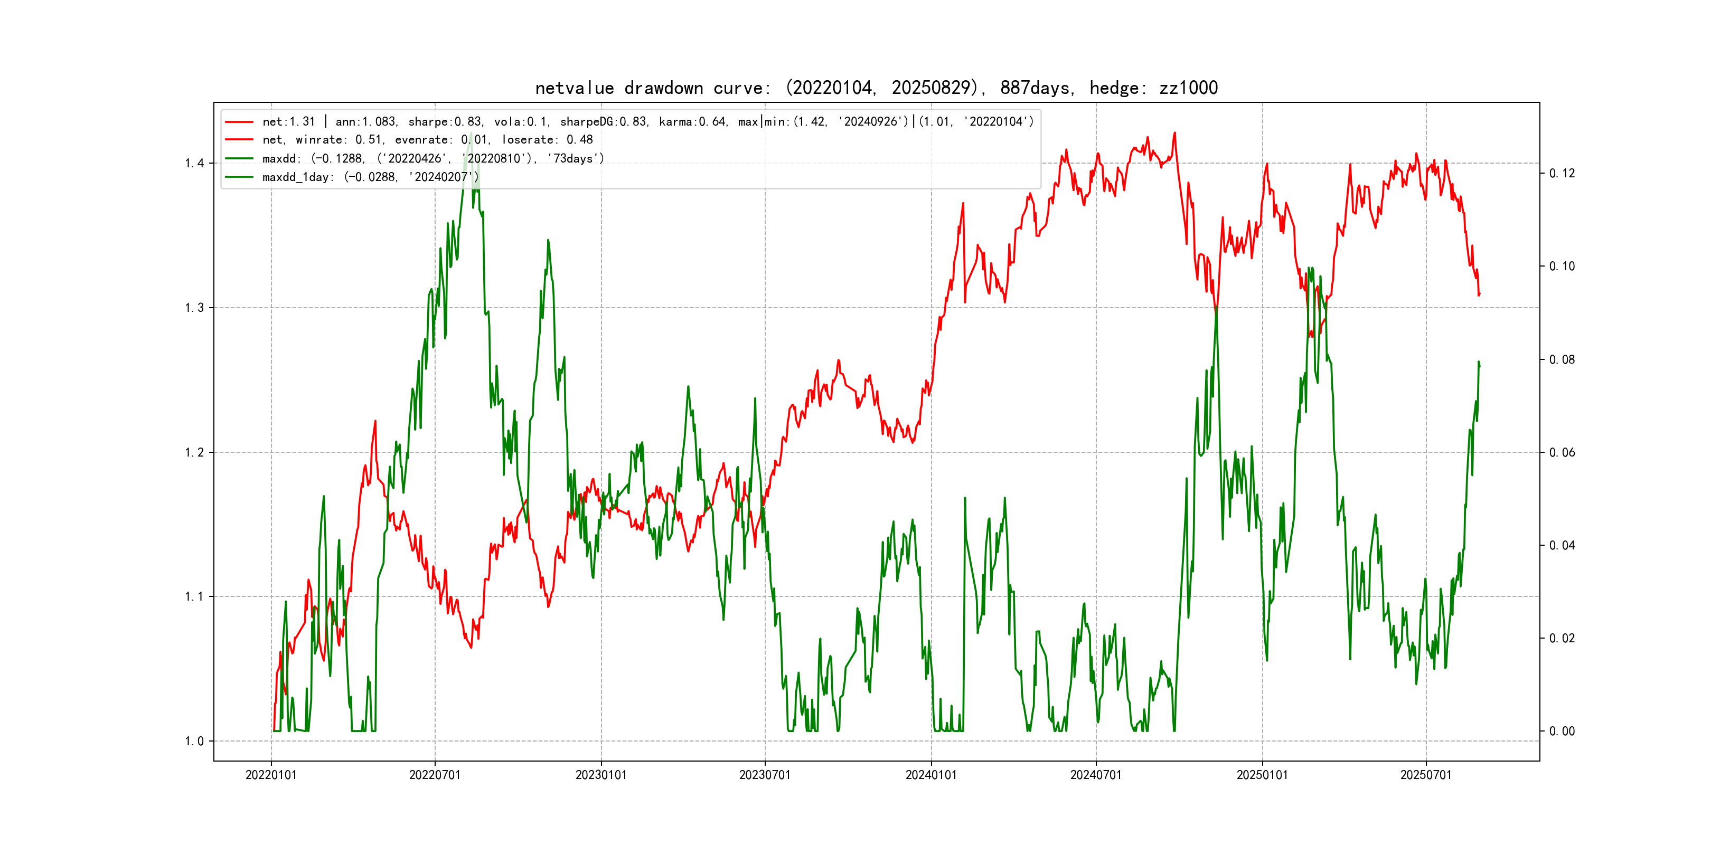Click the right y-axis label 0.12
The height and width of the screenshot is (855, 1711).
coord(1562,173)
